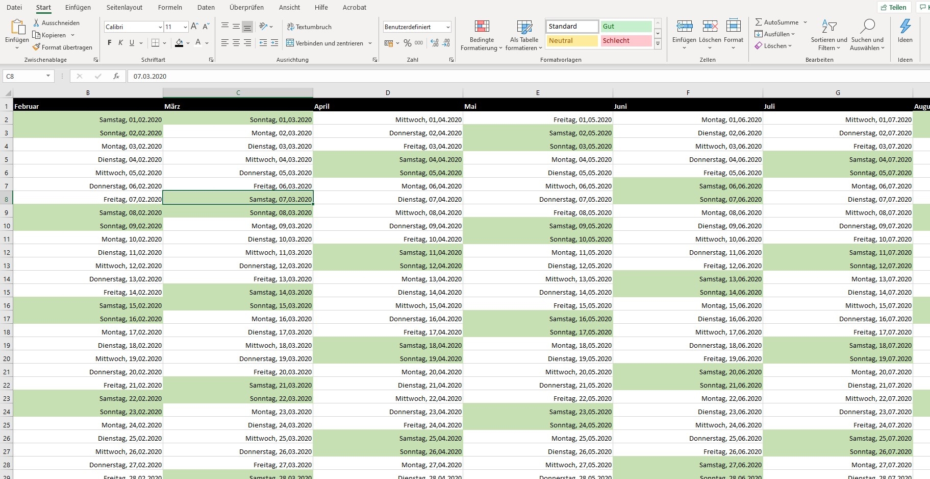Image resolution: width=930 pixels, height=479 pixels.
Task: Expand the Formatvorlagen gallery
Action: tap(658, 44)
